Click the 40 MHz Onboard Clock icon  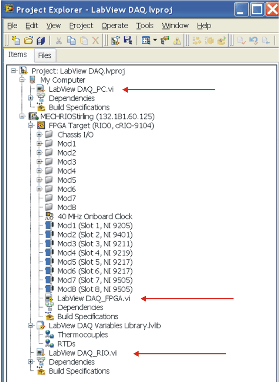tap(50, 216)
